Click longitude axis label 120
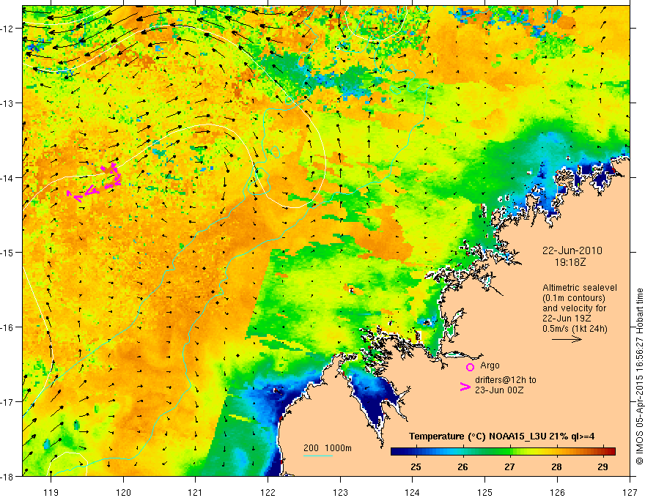645x498 pixels. pyautogui.click(x=123, y=492)
